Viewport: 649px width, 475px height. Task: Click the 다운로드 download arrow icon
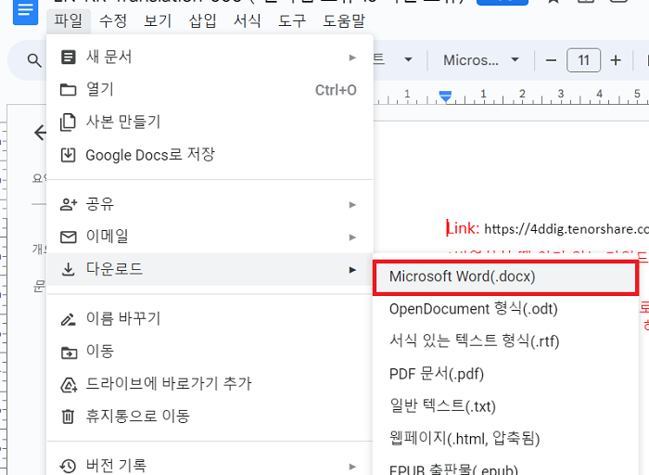coord(69,269)
